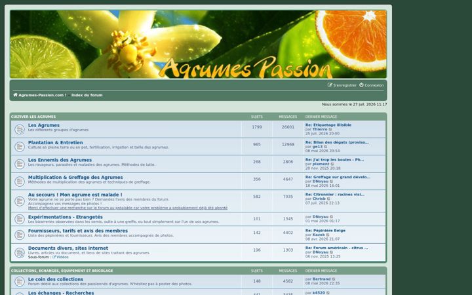The height and width of the screenshot is (295, 472).
Task: Click the Connexion power icon
Action: click(361, 85)
